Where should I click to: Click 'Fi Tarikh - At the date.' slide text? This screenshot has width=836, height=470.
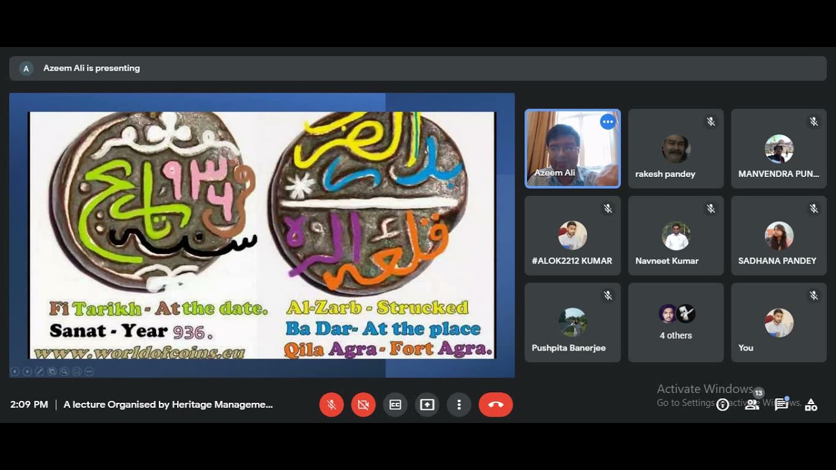pos(159,309)
